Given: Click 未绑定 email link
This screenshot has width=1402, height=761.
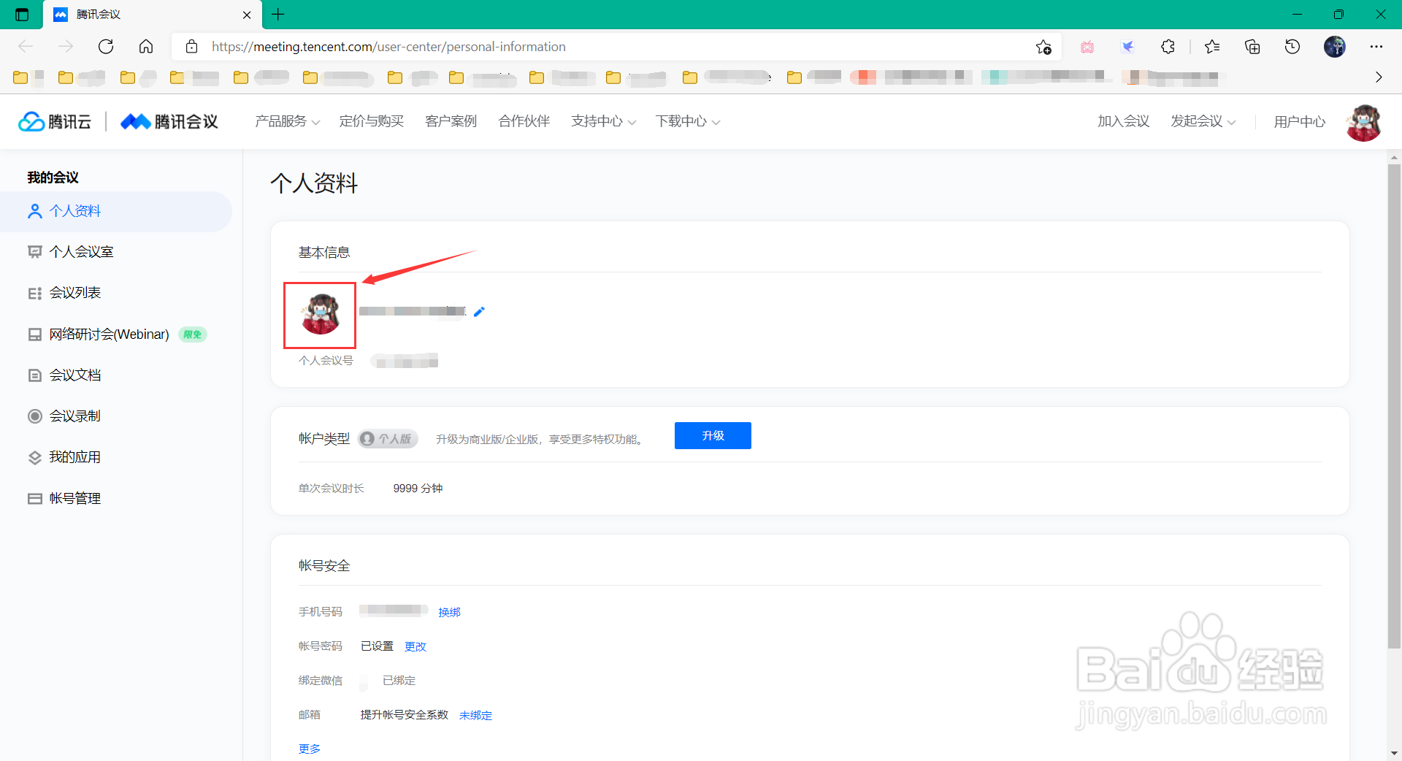Looking at the screenshot, I should 475,715.
